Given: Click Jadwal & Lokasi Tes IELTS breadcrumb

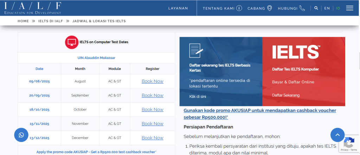Looking at the screenshot, I should [99, 21].
